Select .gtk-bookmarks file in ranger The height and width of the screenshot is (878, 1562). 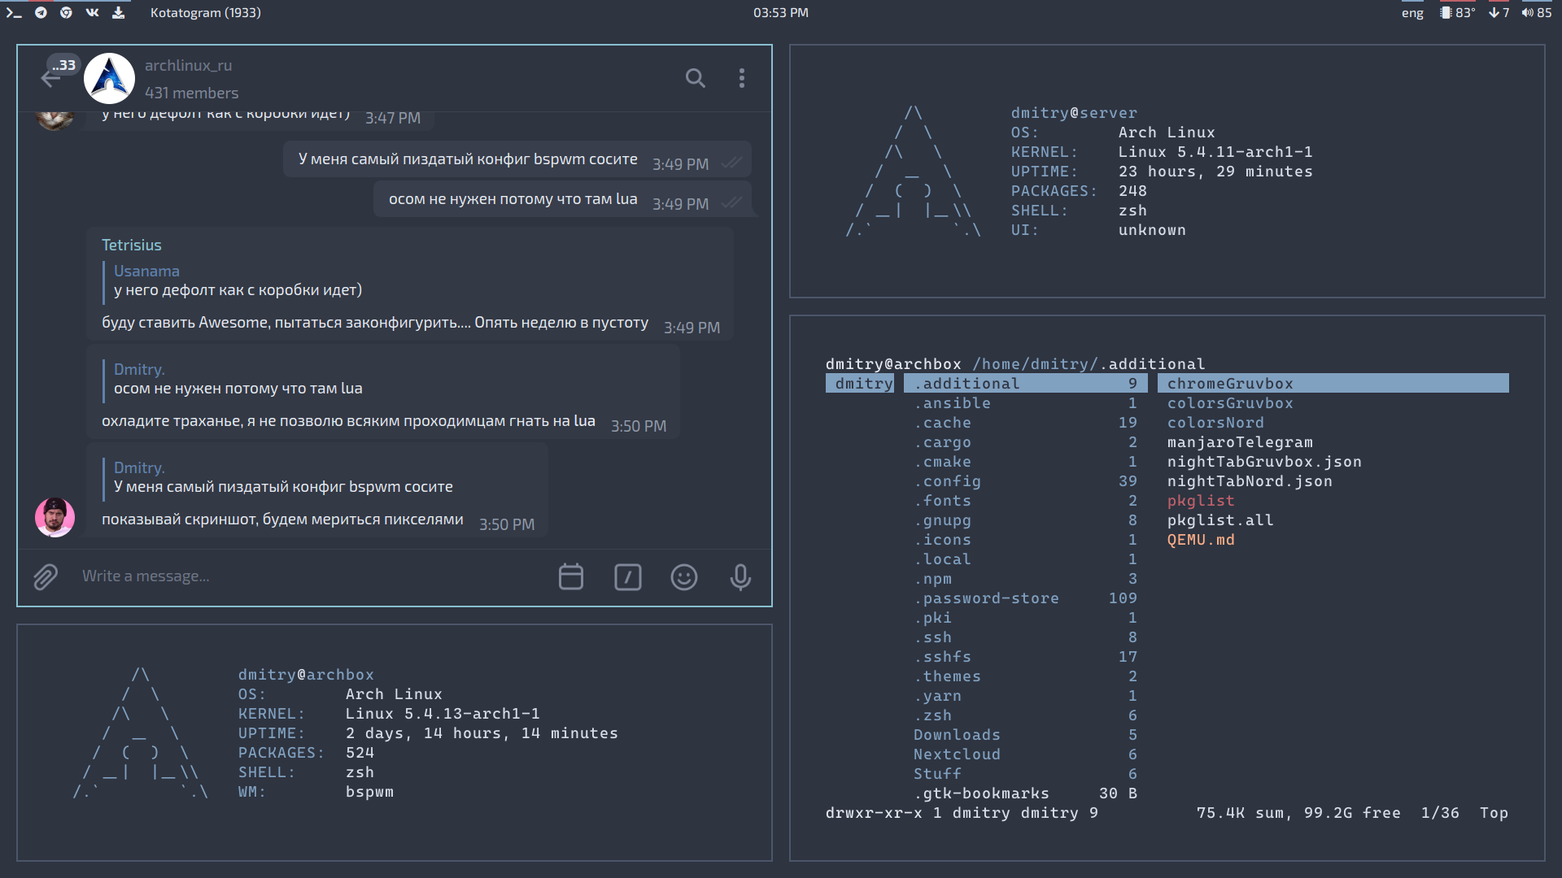click(x=1025, y=793)
